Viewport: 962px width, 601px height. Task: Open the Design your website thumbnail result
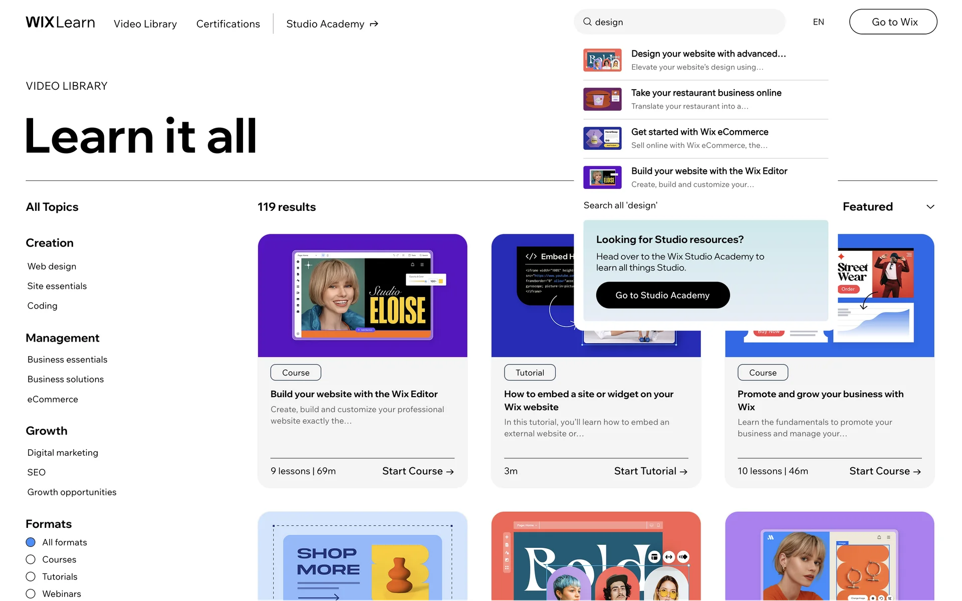click(x=602, y=60)
